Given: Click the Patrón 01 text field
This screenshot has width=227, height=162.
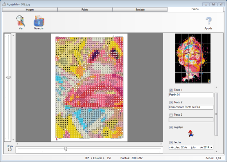Looking at the screenshot, I should click(x=191, y=95).
